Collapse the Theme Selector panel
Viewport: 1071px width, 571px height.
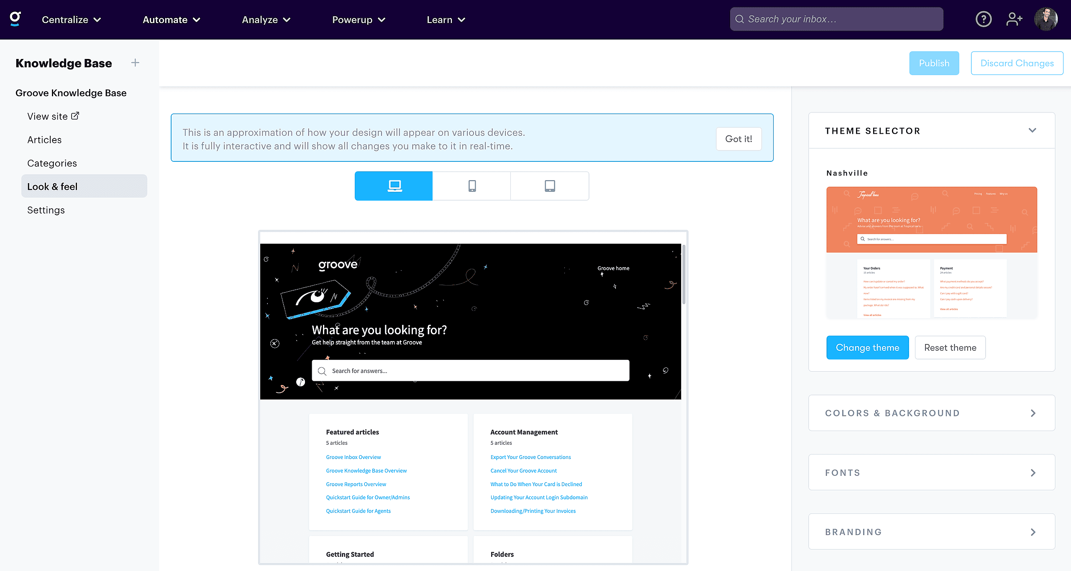pyautogui.click(x=1033, y=130)
